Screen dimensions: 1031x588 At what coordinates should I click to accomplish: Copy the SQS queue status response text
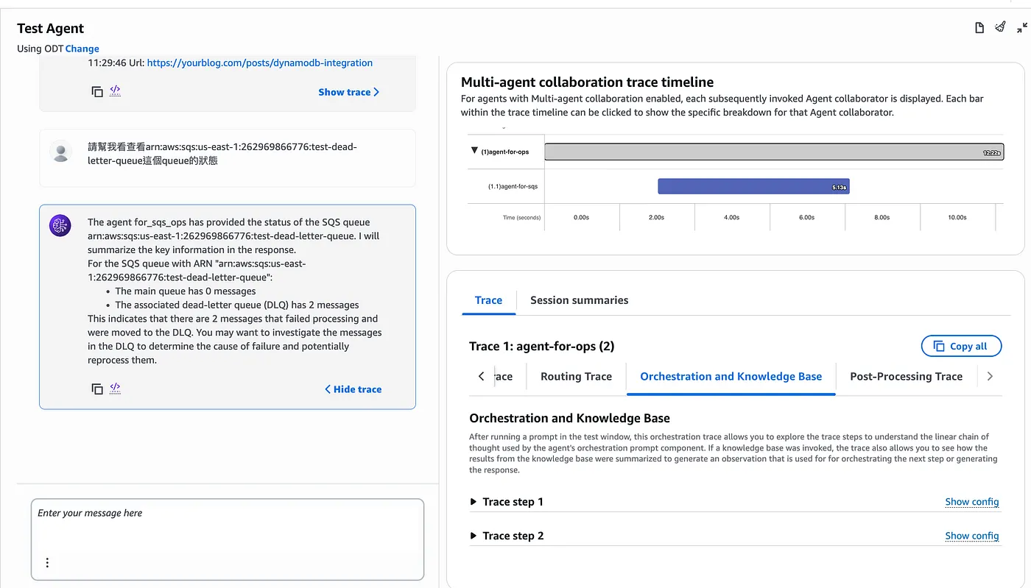97,389
